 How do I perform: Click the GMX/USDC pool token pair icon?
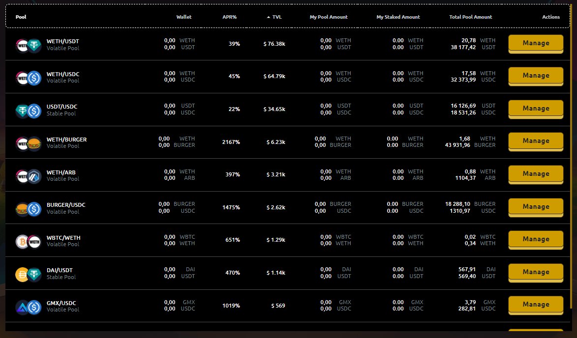[29, 307]
